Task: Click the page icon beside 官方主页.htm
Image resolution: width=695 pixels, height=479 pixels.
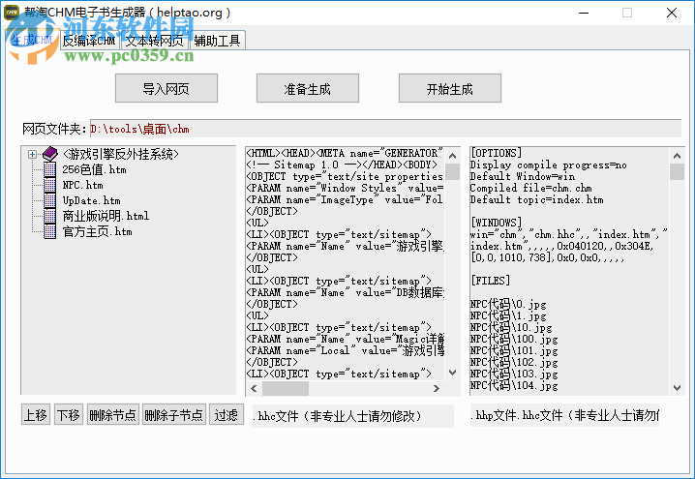Action: point(49,231)
